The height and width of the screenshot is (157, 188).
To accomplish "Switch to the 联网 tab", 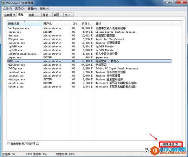I will coord(58,15).
